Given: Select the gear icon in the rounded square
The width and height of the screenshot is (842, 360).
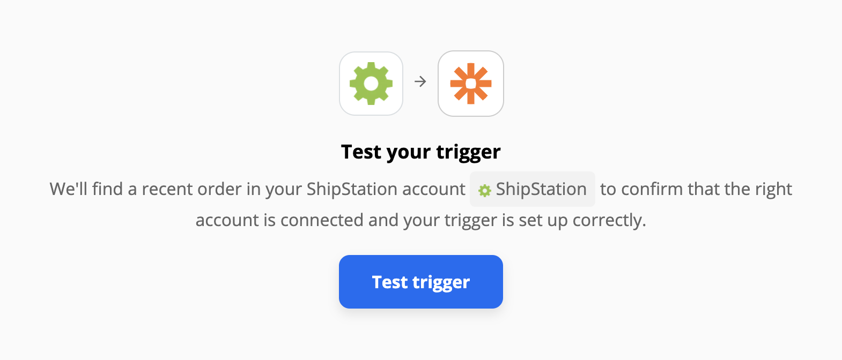Looking at the screenshot, I should [371, 83].
